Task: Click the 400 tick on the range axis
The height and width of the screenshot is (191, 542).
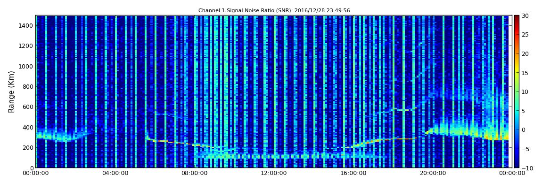Action: (28, 127)
